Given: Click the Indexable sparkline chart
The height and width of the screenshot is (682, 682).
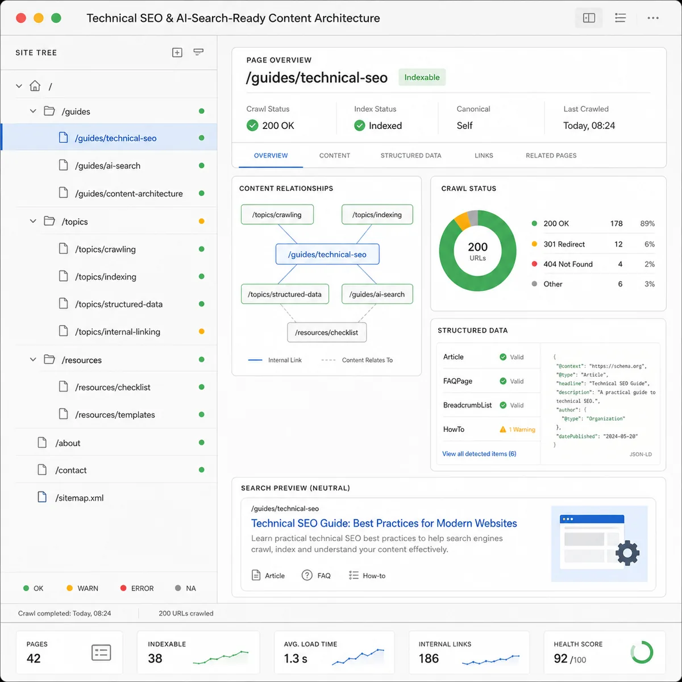Looking at the screenshot, I should 221,658.
